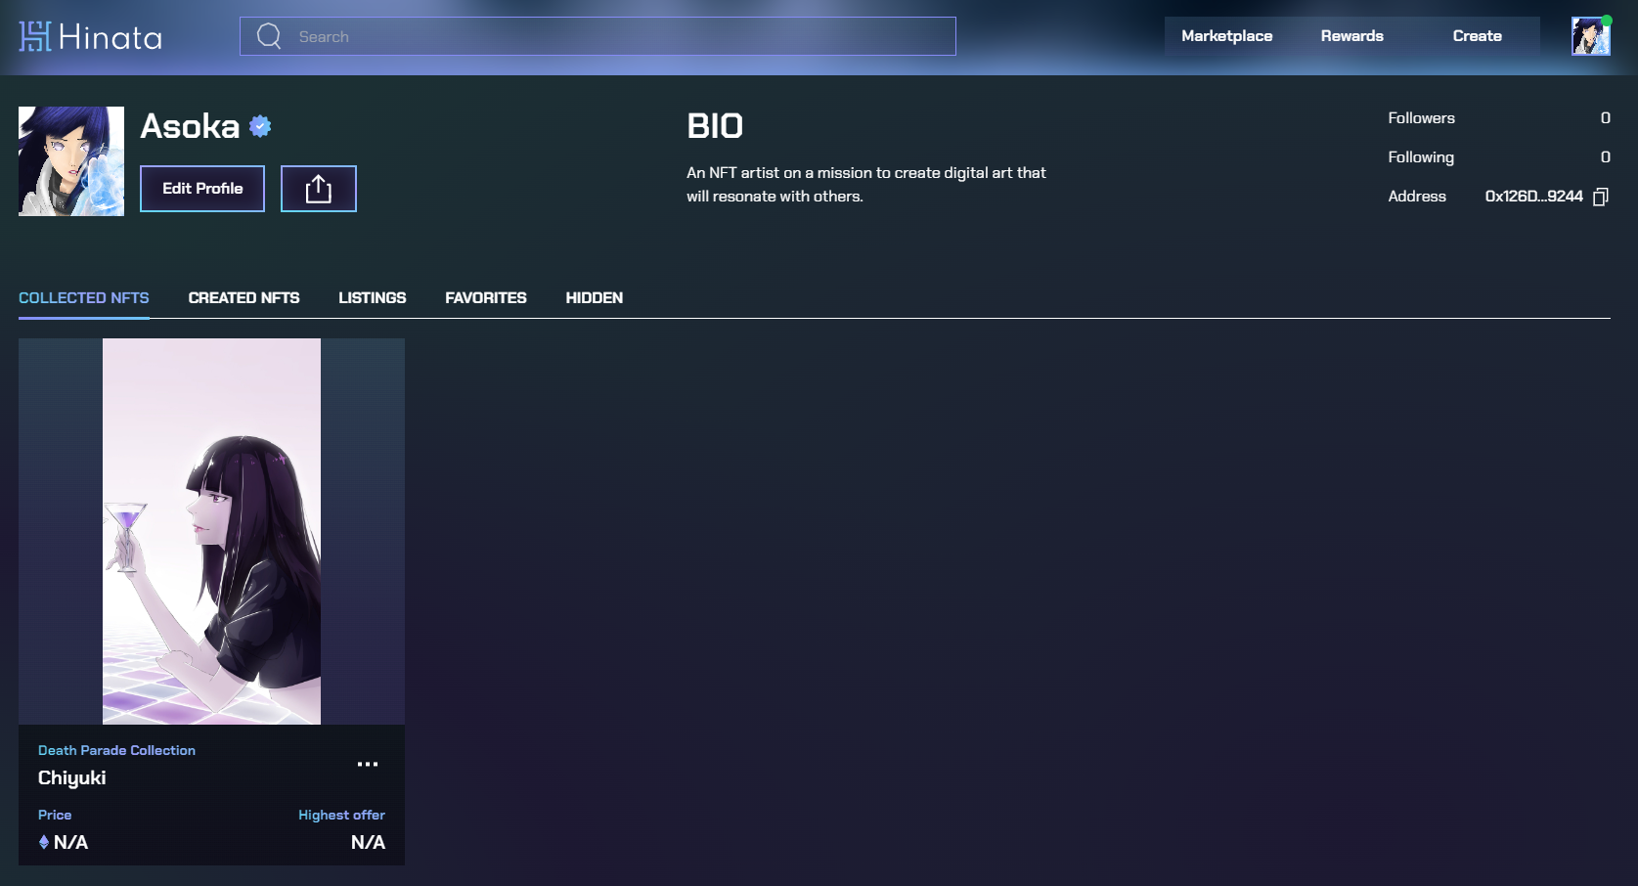Click the Hinata logo
Image resolution: width=1638 pixels, height=886 pixels.
(x=90, y=37)
